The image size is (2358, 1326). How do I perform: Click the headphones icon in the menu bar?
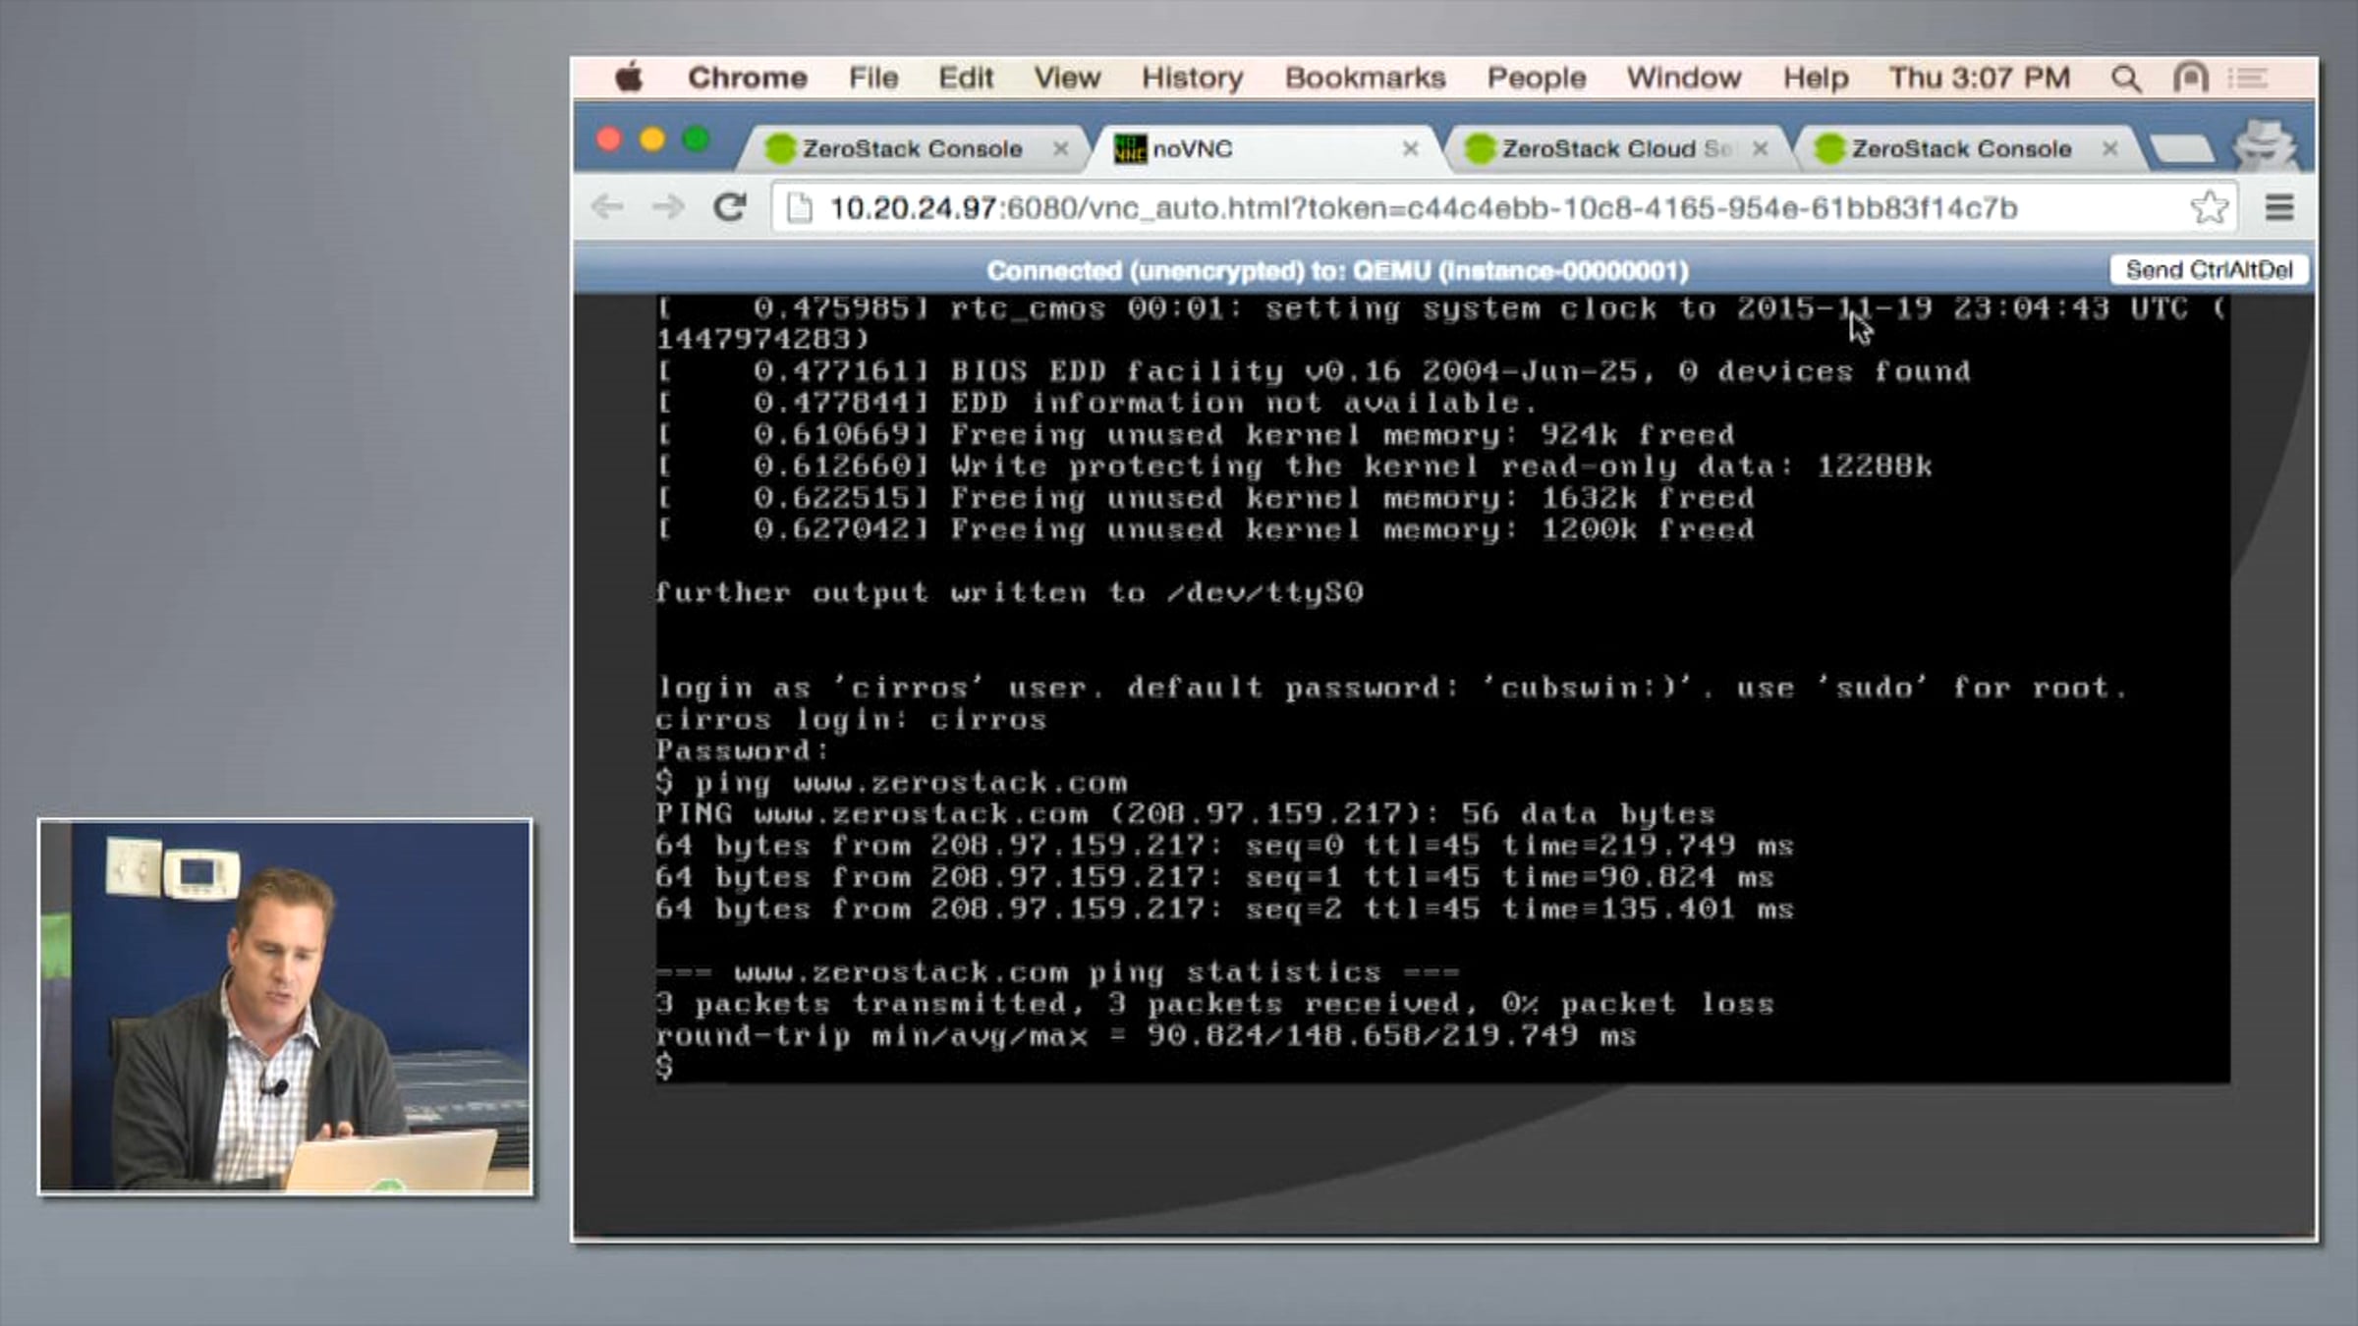[x=2191, y=78]
